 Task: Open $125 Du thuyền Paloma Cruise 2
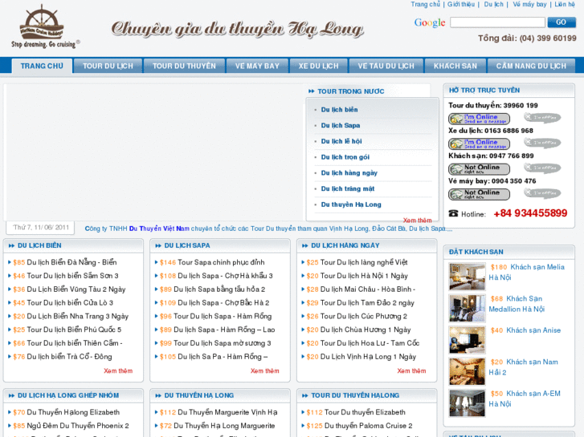pyautogui.click(x=359, y=426)
